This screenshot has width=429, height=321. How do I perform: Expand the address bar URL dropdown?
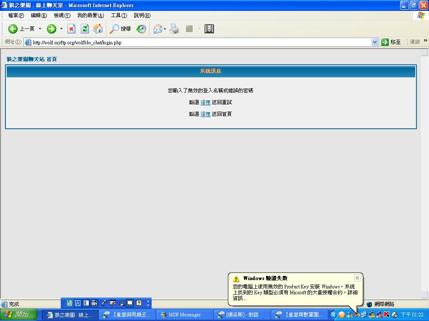375,42
